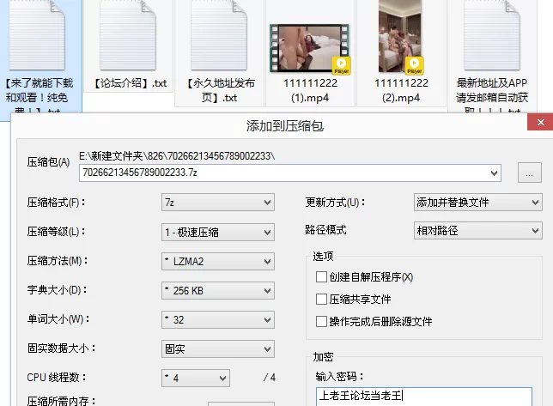This screenshot has width=553, height=406.
Task: Open the 路径模式 相对路径 dropdown
Action: click(478, 231)
